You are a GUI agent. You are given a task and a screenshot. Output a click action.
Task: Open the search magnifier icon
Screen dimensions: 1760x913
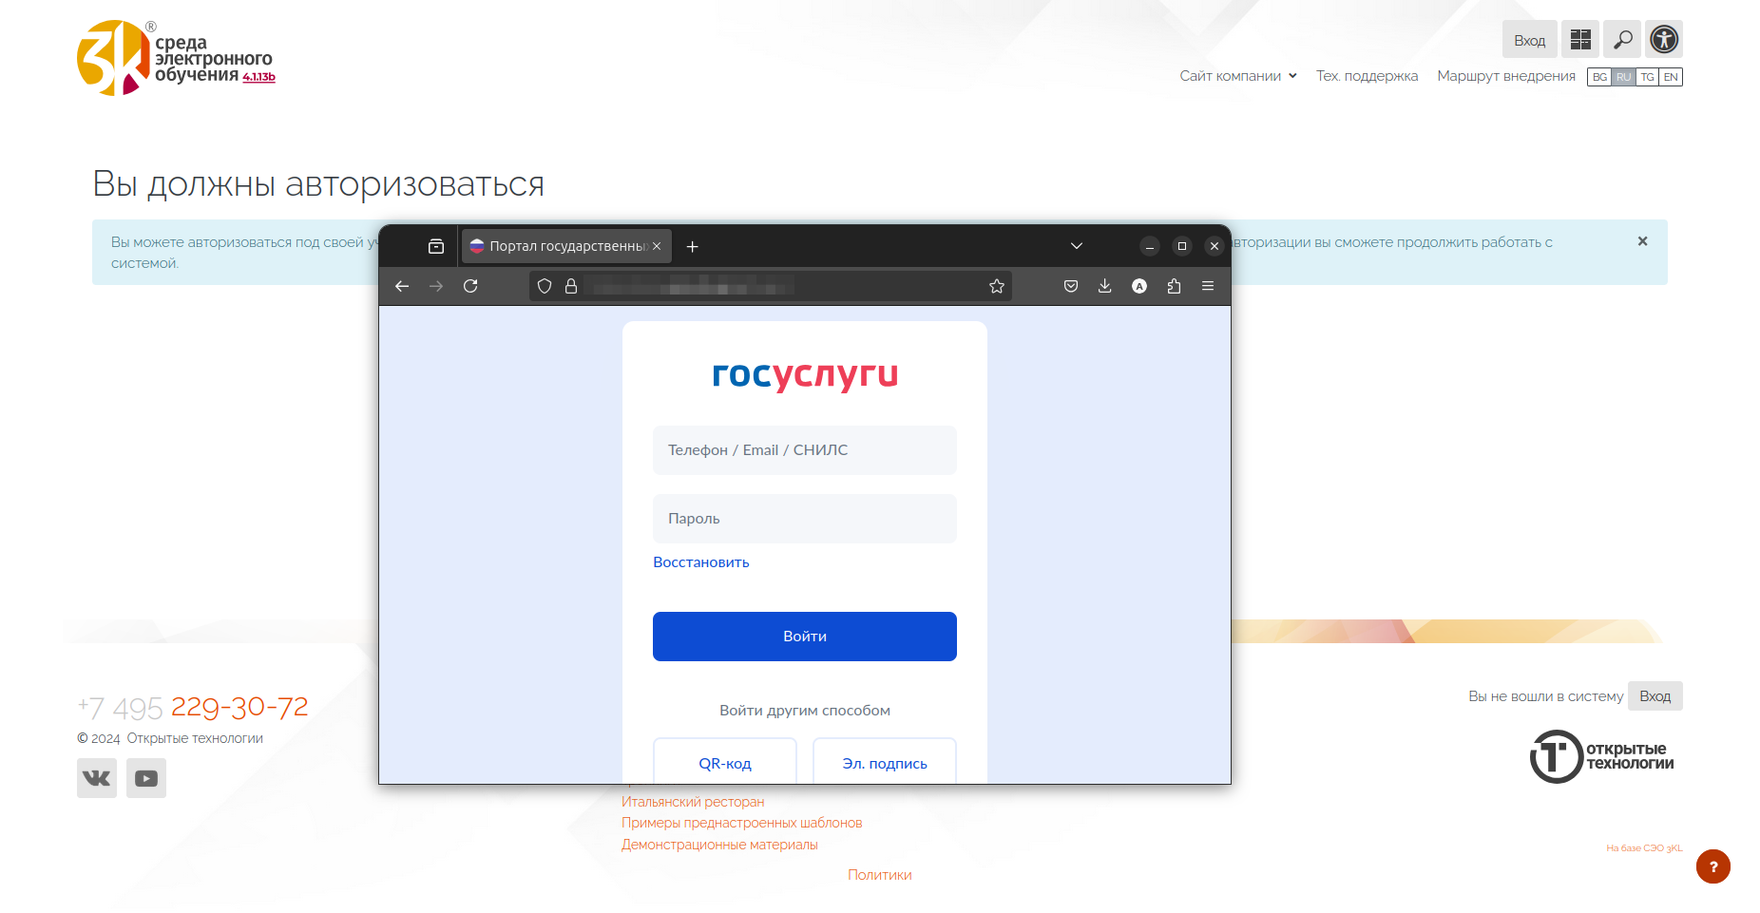tap(1622, 39)
